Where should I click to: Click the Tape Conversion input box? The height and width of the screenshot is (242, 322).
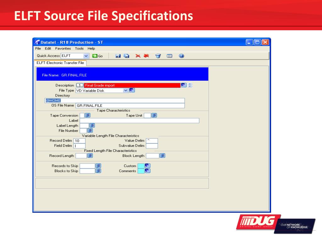point(82,115)
